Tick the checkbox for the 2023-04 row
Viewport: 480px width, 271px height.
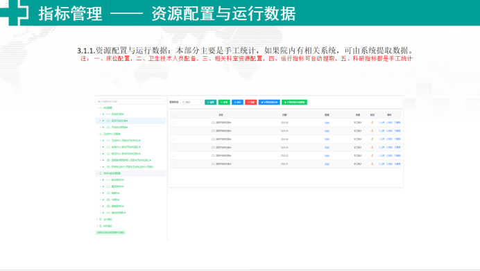click(174, 139)
